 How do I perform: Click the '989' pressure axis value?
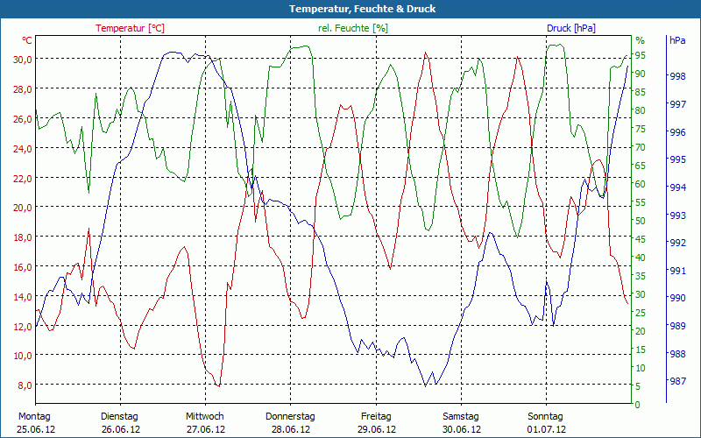click(677, 326)
